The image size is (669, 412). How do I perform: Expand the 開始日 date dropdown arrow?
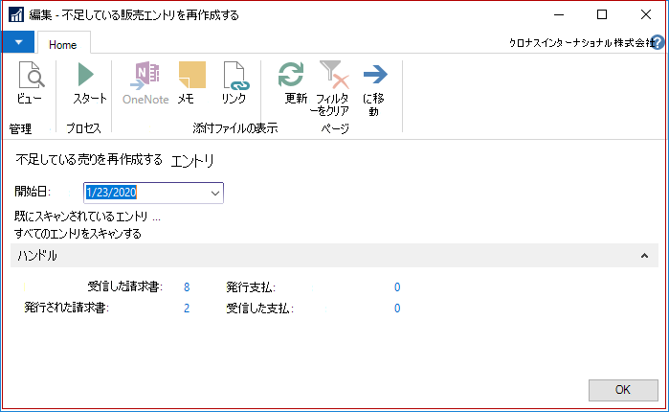pyautogui.click(x=215, y=193)
